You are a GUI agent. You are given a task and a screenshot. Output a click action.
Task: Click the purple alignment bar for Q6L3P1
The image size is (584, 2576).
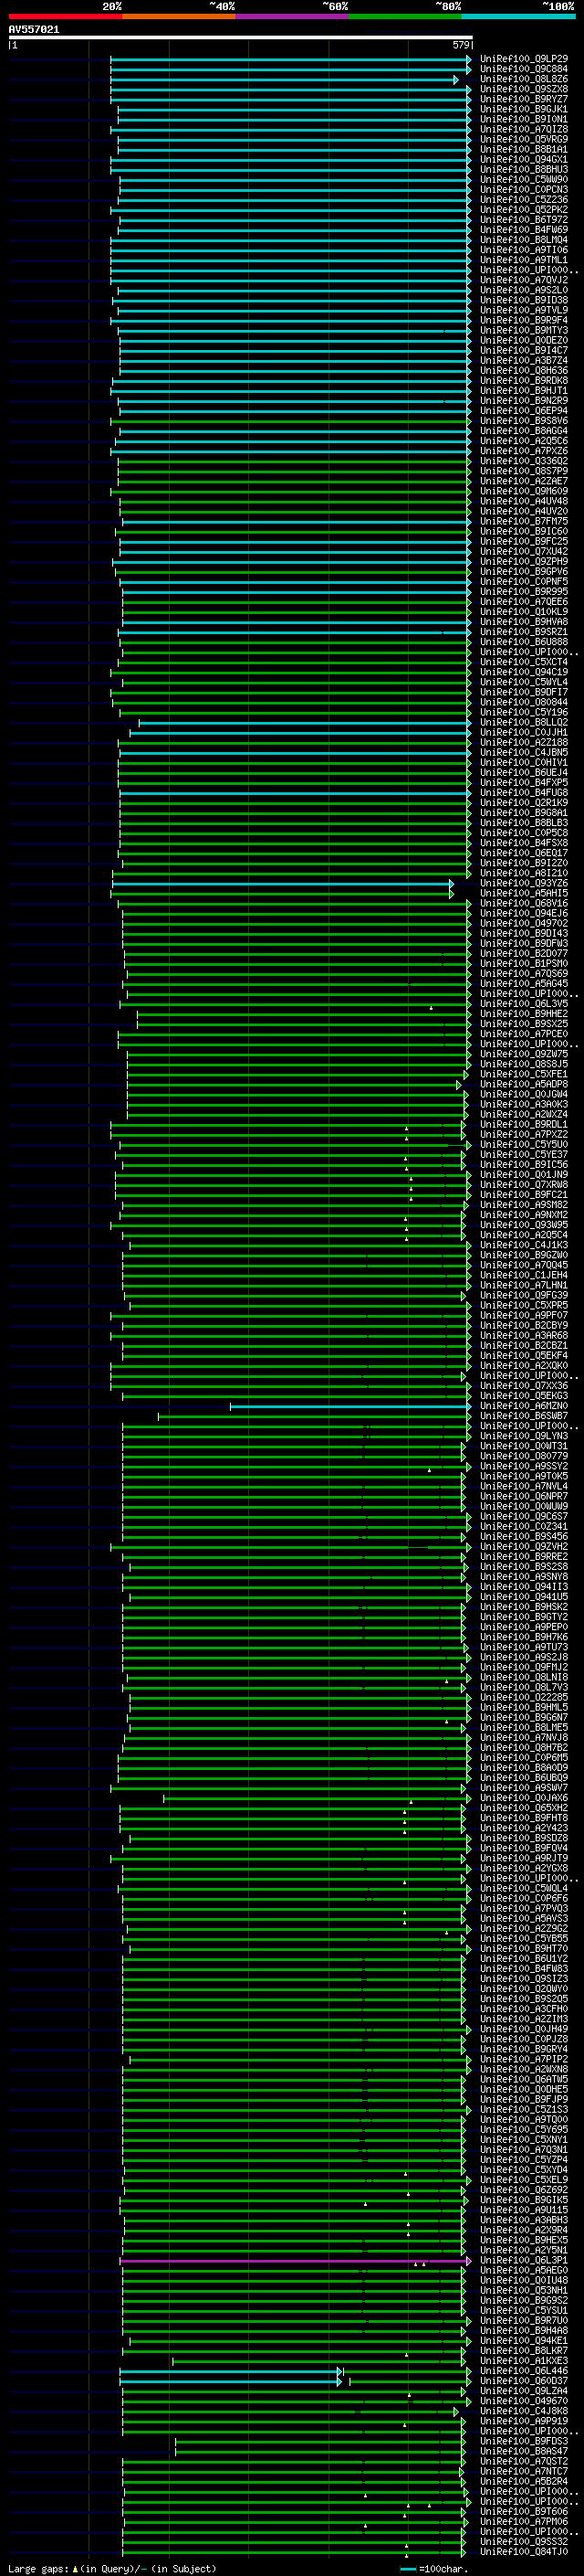click(x=296, y=2260)
